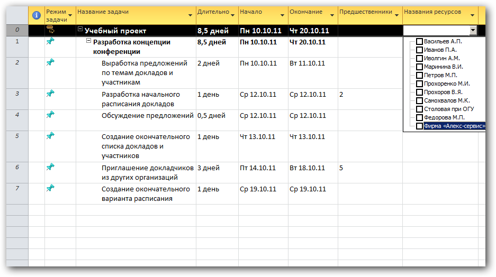The image size is (496, 277).
Task: Open the Начало column filter dropdown
Action: coord(282,15)
